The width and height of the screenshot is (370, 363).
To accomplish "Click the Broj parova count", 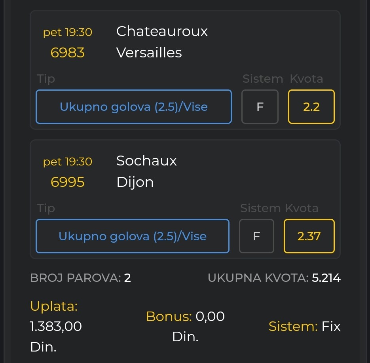I will (127, 278).
